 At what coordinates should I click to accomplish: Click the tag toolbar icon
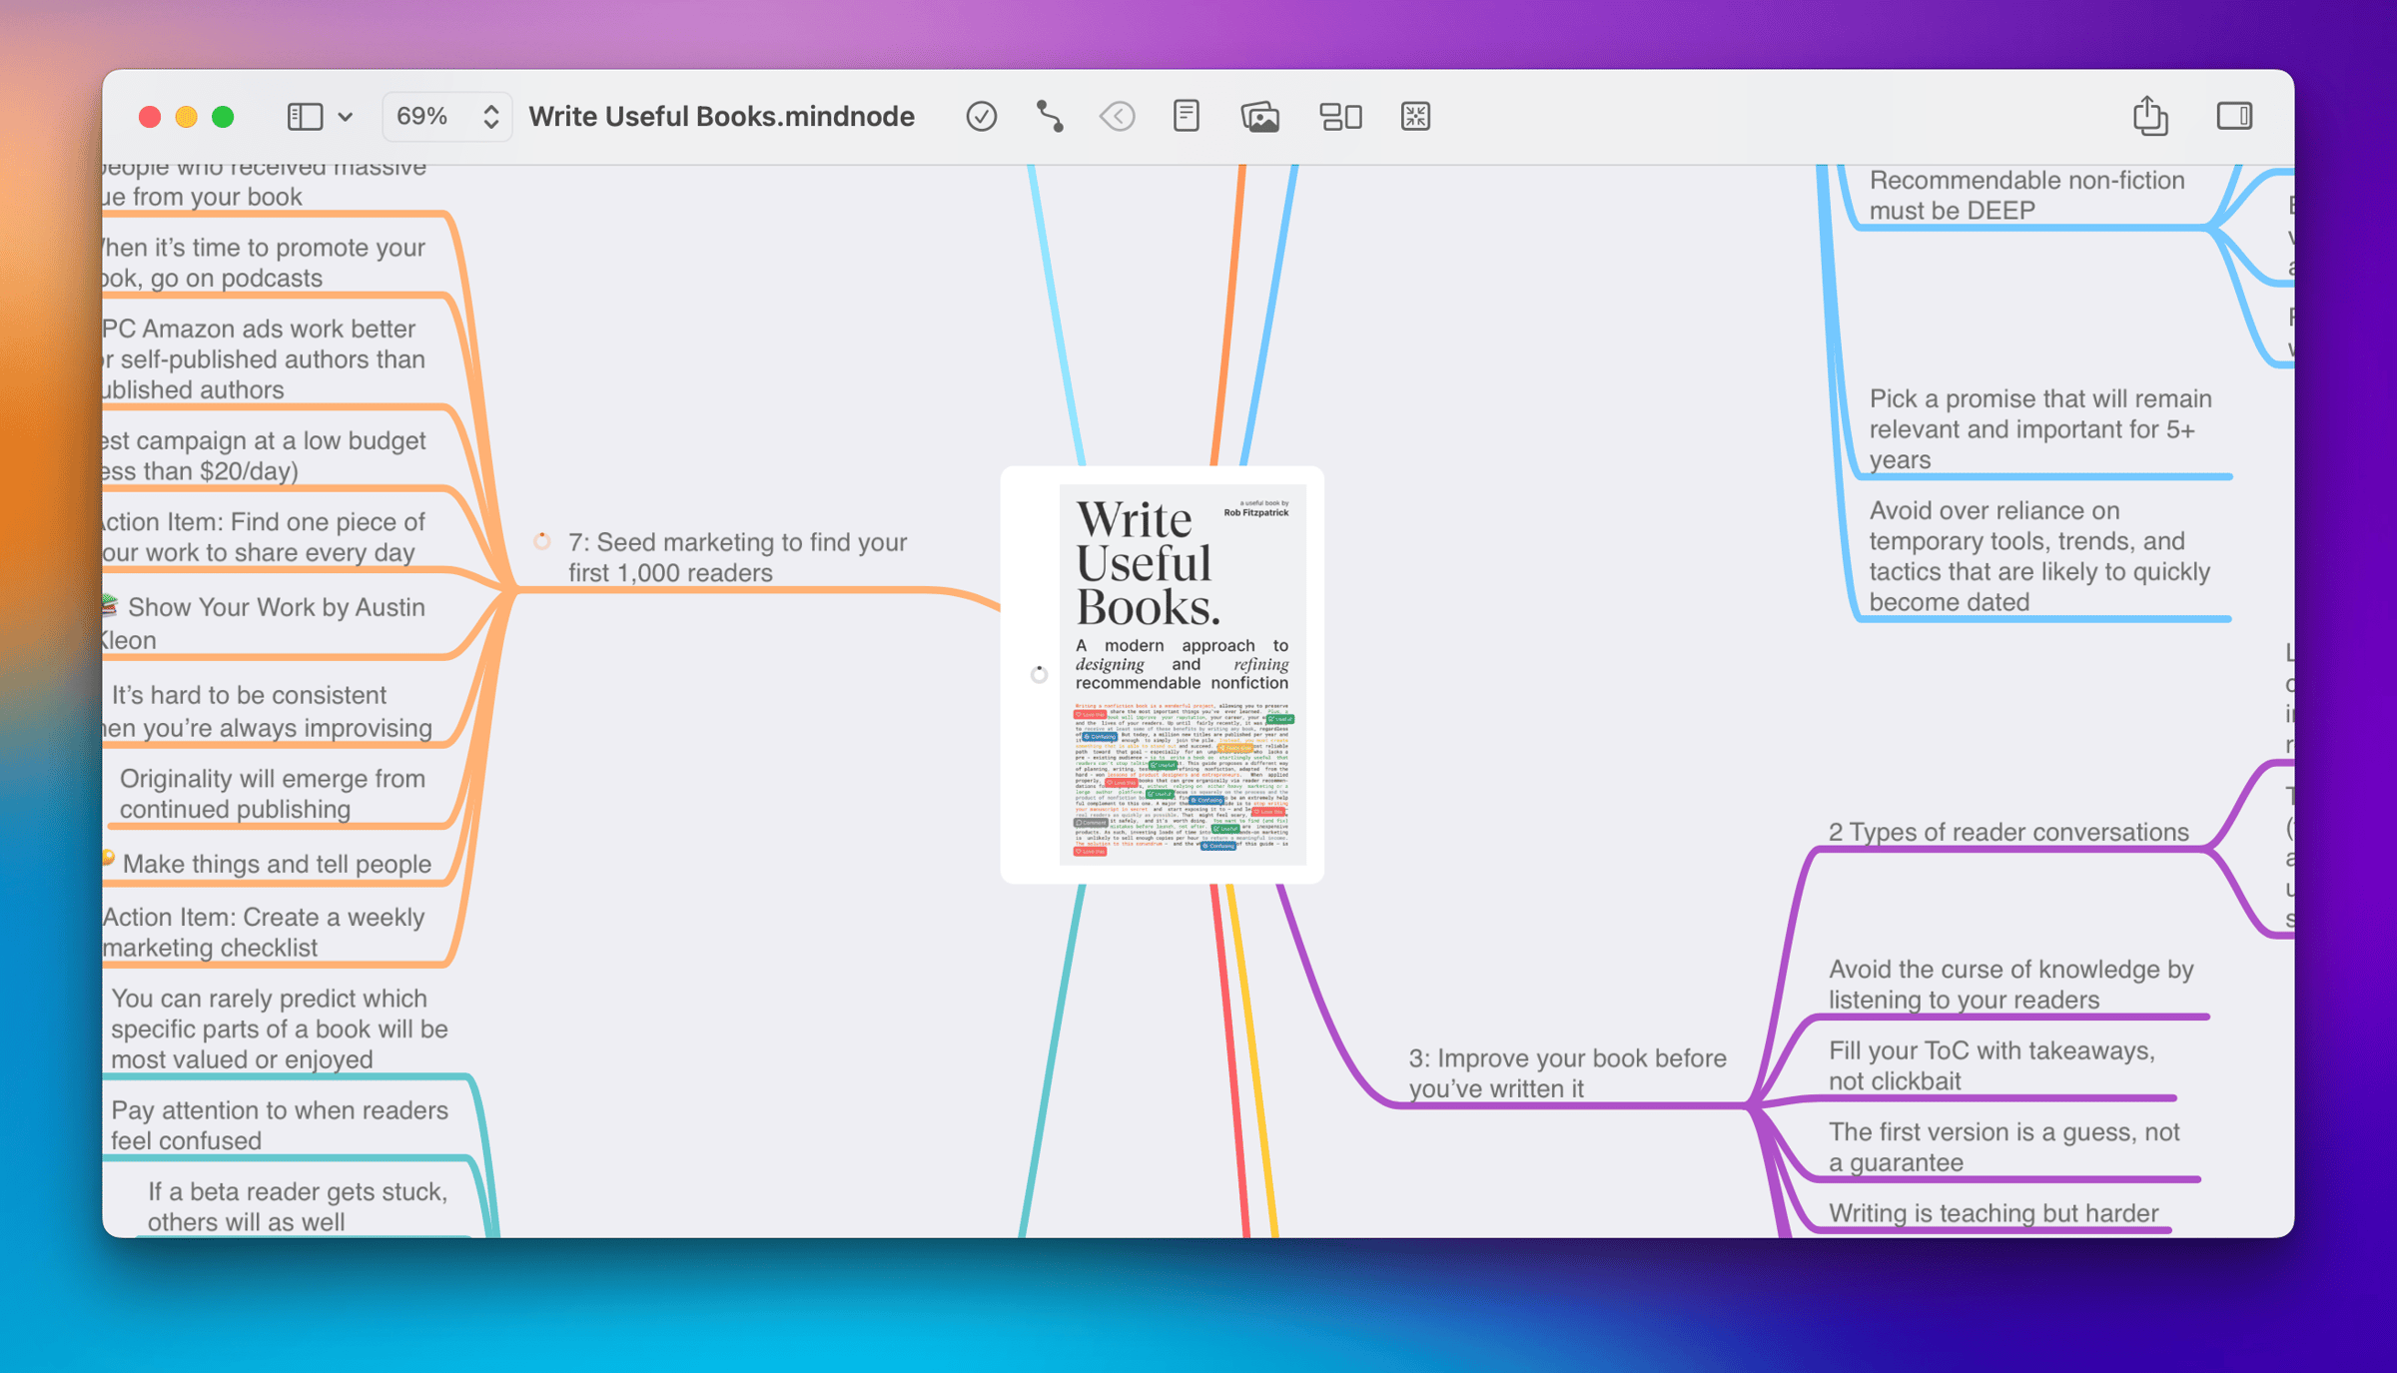[x=1118, y=117]
